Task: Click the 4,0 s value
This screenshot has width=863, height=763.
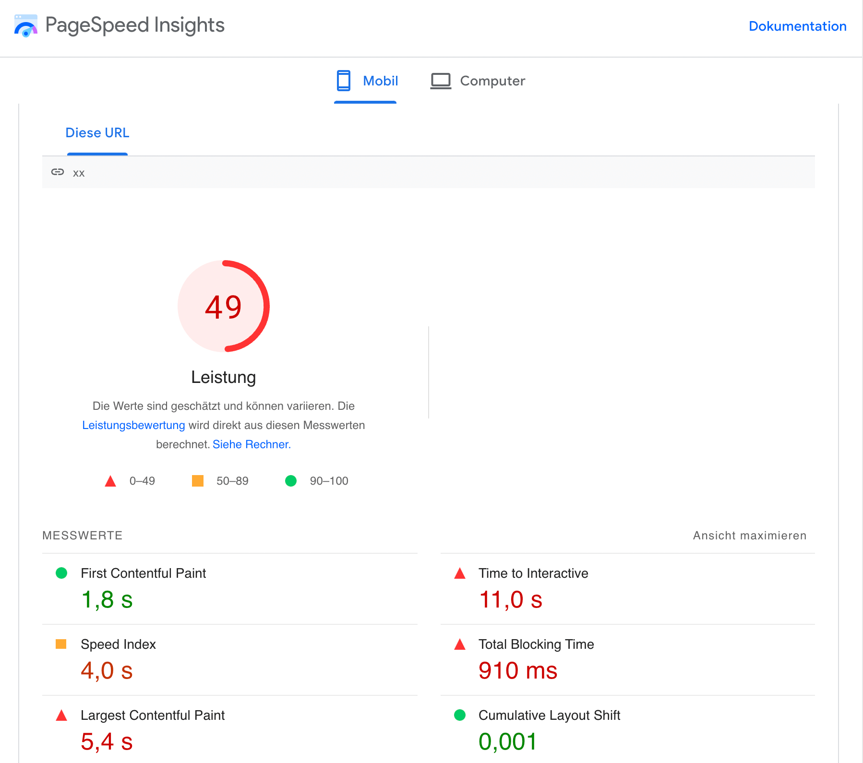Action: pos(107,671)
